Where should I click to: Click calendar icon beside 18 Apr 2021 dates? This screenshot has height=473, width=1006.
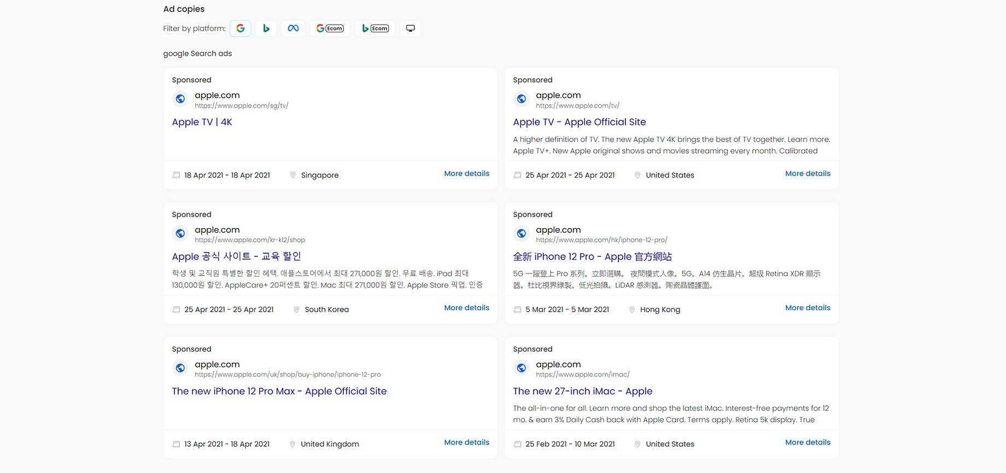tap(176, 176)
